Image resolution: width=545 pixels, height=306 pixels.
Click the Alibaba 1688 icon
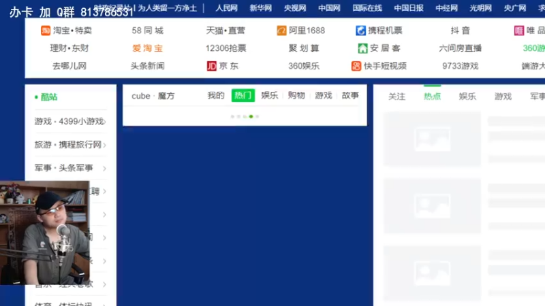coord(281,31)
